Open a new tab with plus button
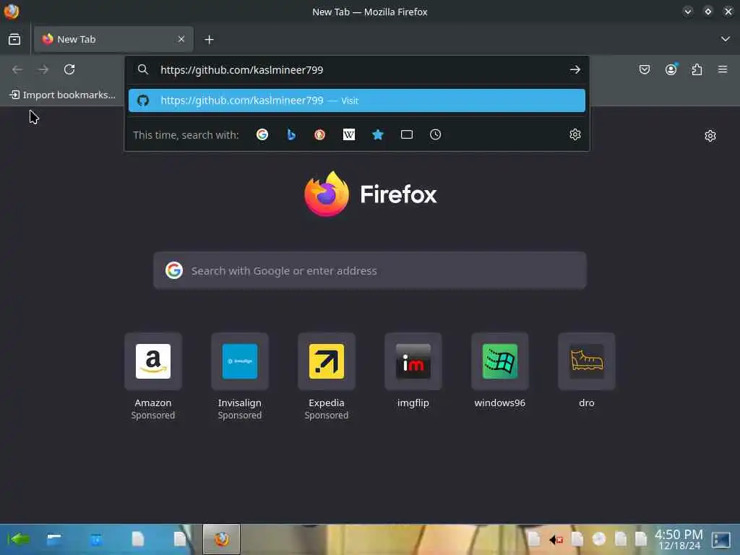Screen dimensions: 740x555 209,40
